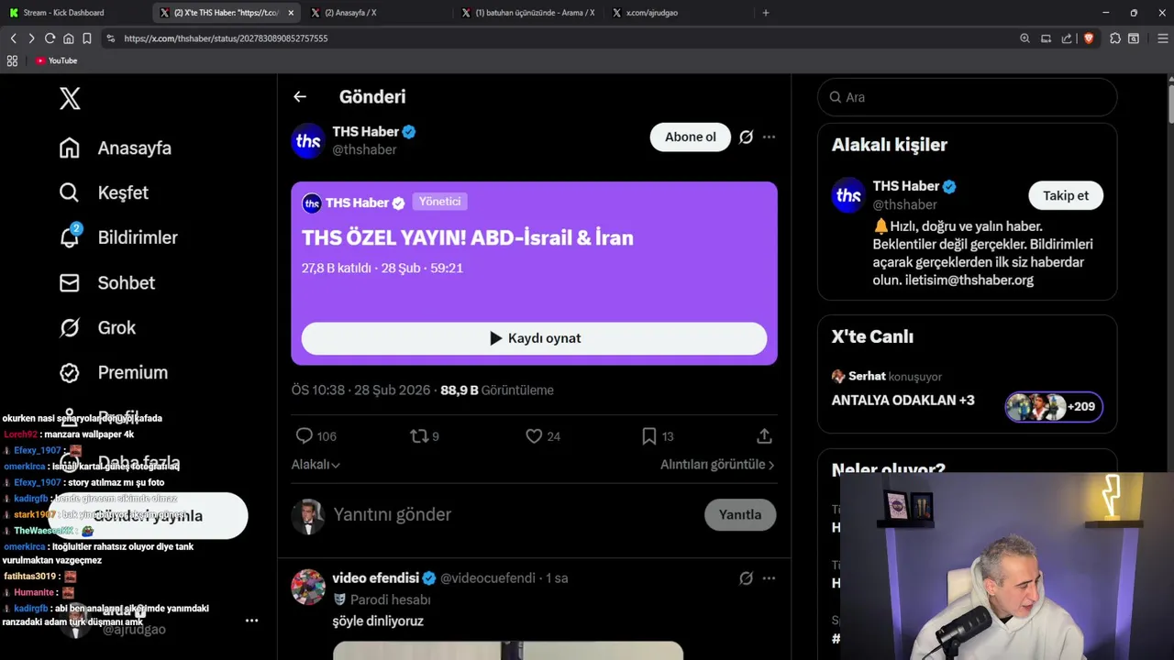The width and height of the screenshot is (1174, 660).
Task: Open more options on THS Haber post
Action: point(769,137)
